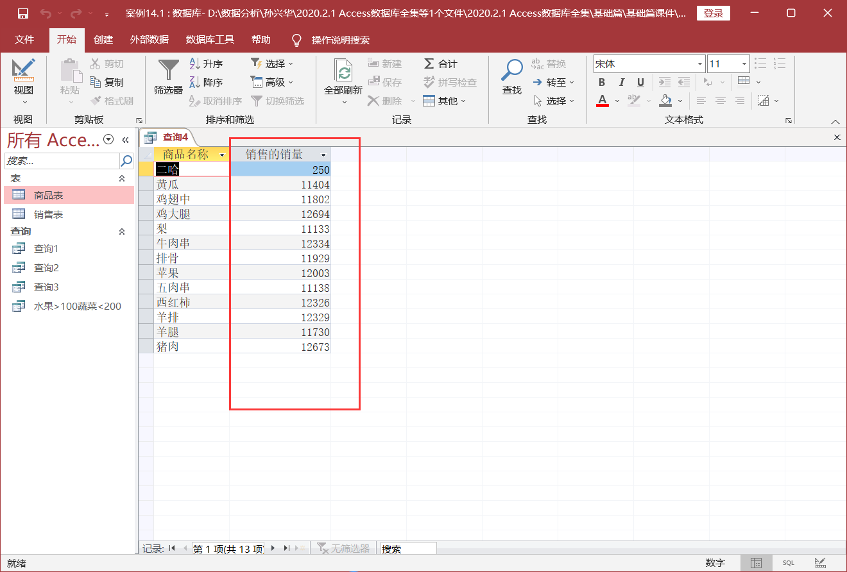Click bulleted list icon
Viewport: 847px width, 572px height.
tap(760, 63)
